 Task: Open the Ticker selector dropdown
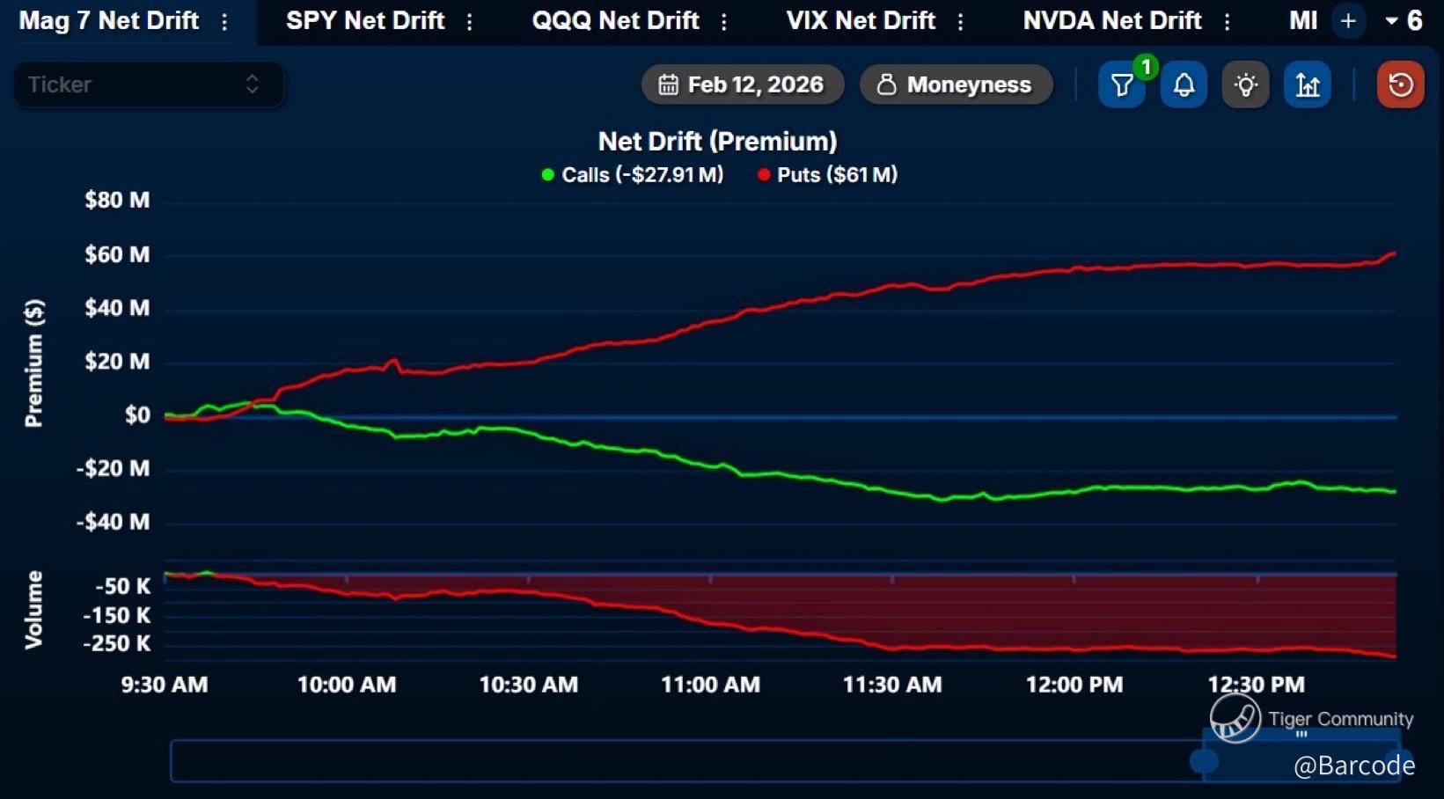click(148, 84)
